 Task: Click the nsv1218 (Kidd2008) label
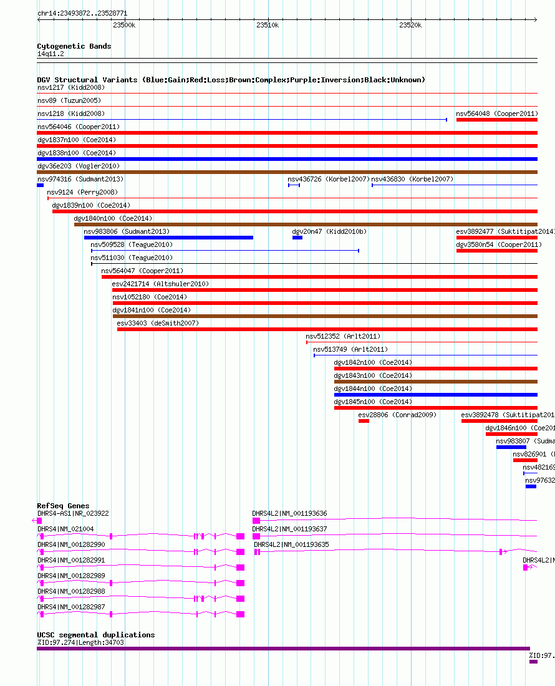pyautogui.click(x=71, y=114)
